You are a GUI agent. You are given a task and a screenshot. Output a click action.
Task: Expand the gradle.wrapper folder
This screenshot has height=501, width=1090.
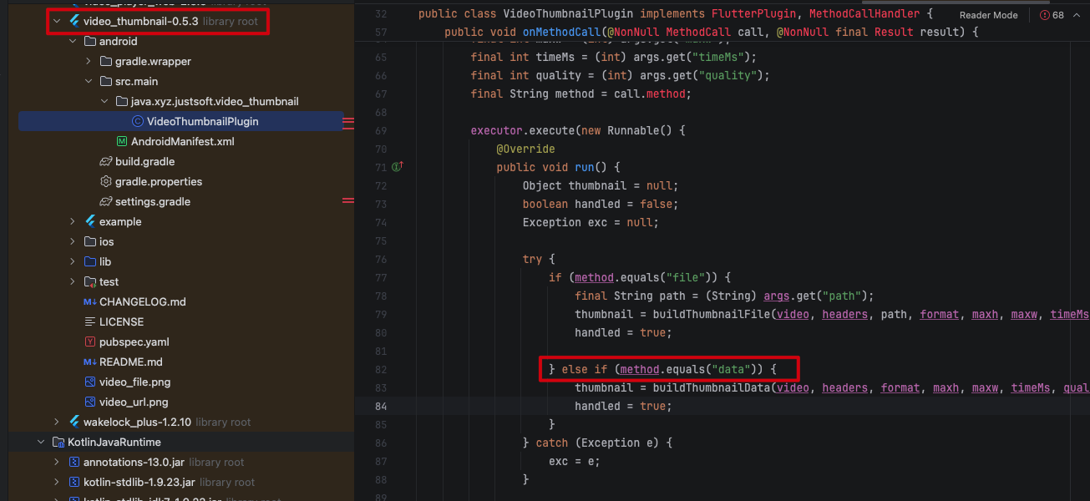coord(89,61)
